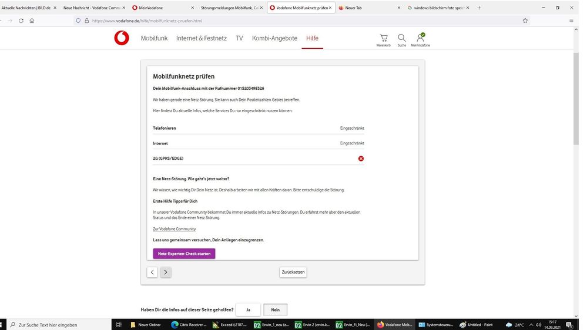
Task: Select the Hilfe navigation item
Action: (x=312, y=38)
